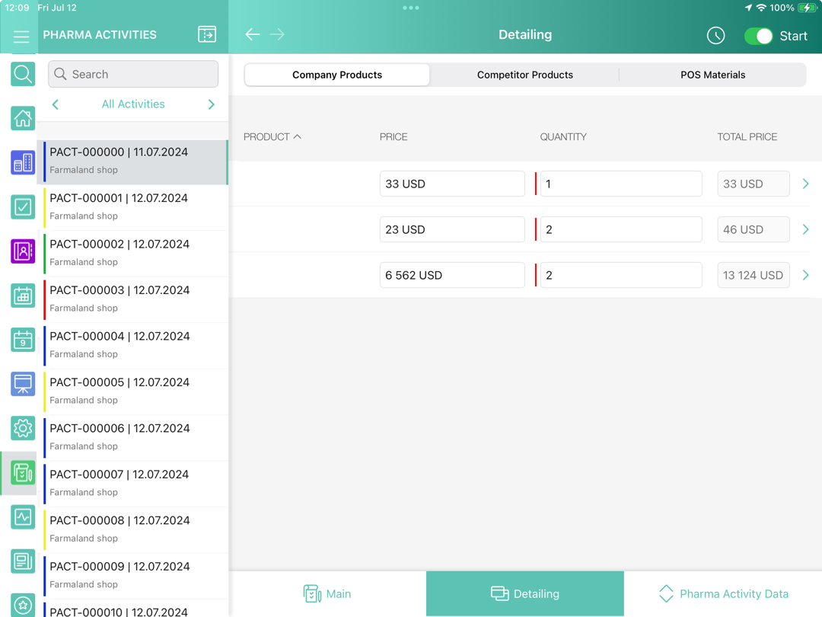
Task: Switch to POS Materials tab
Action: pyautogui.click(x=712, y=75)
